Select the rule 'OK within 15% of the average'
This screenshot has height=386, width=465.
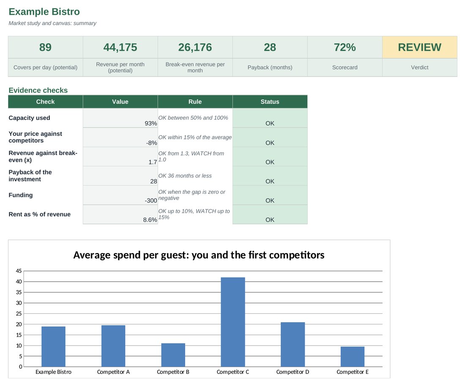[x=195, y=137]
